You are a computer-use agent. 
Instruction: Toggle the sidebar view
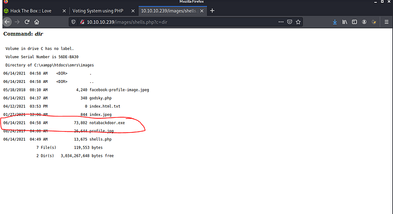tap(354, 22)
